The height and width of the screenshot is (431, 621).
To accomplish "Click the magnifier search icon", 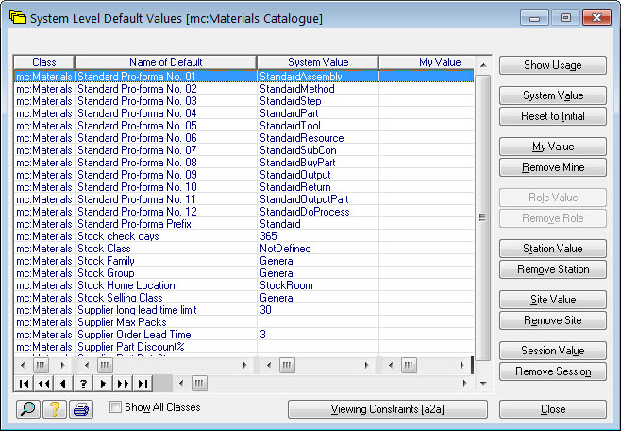I will click(x=26, y=409).
